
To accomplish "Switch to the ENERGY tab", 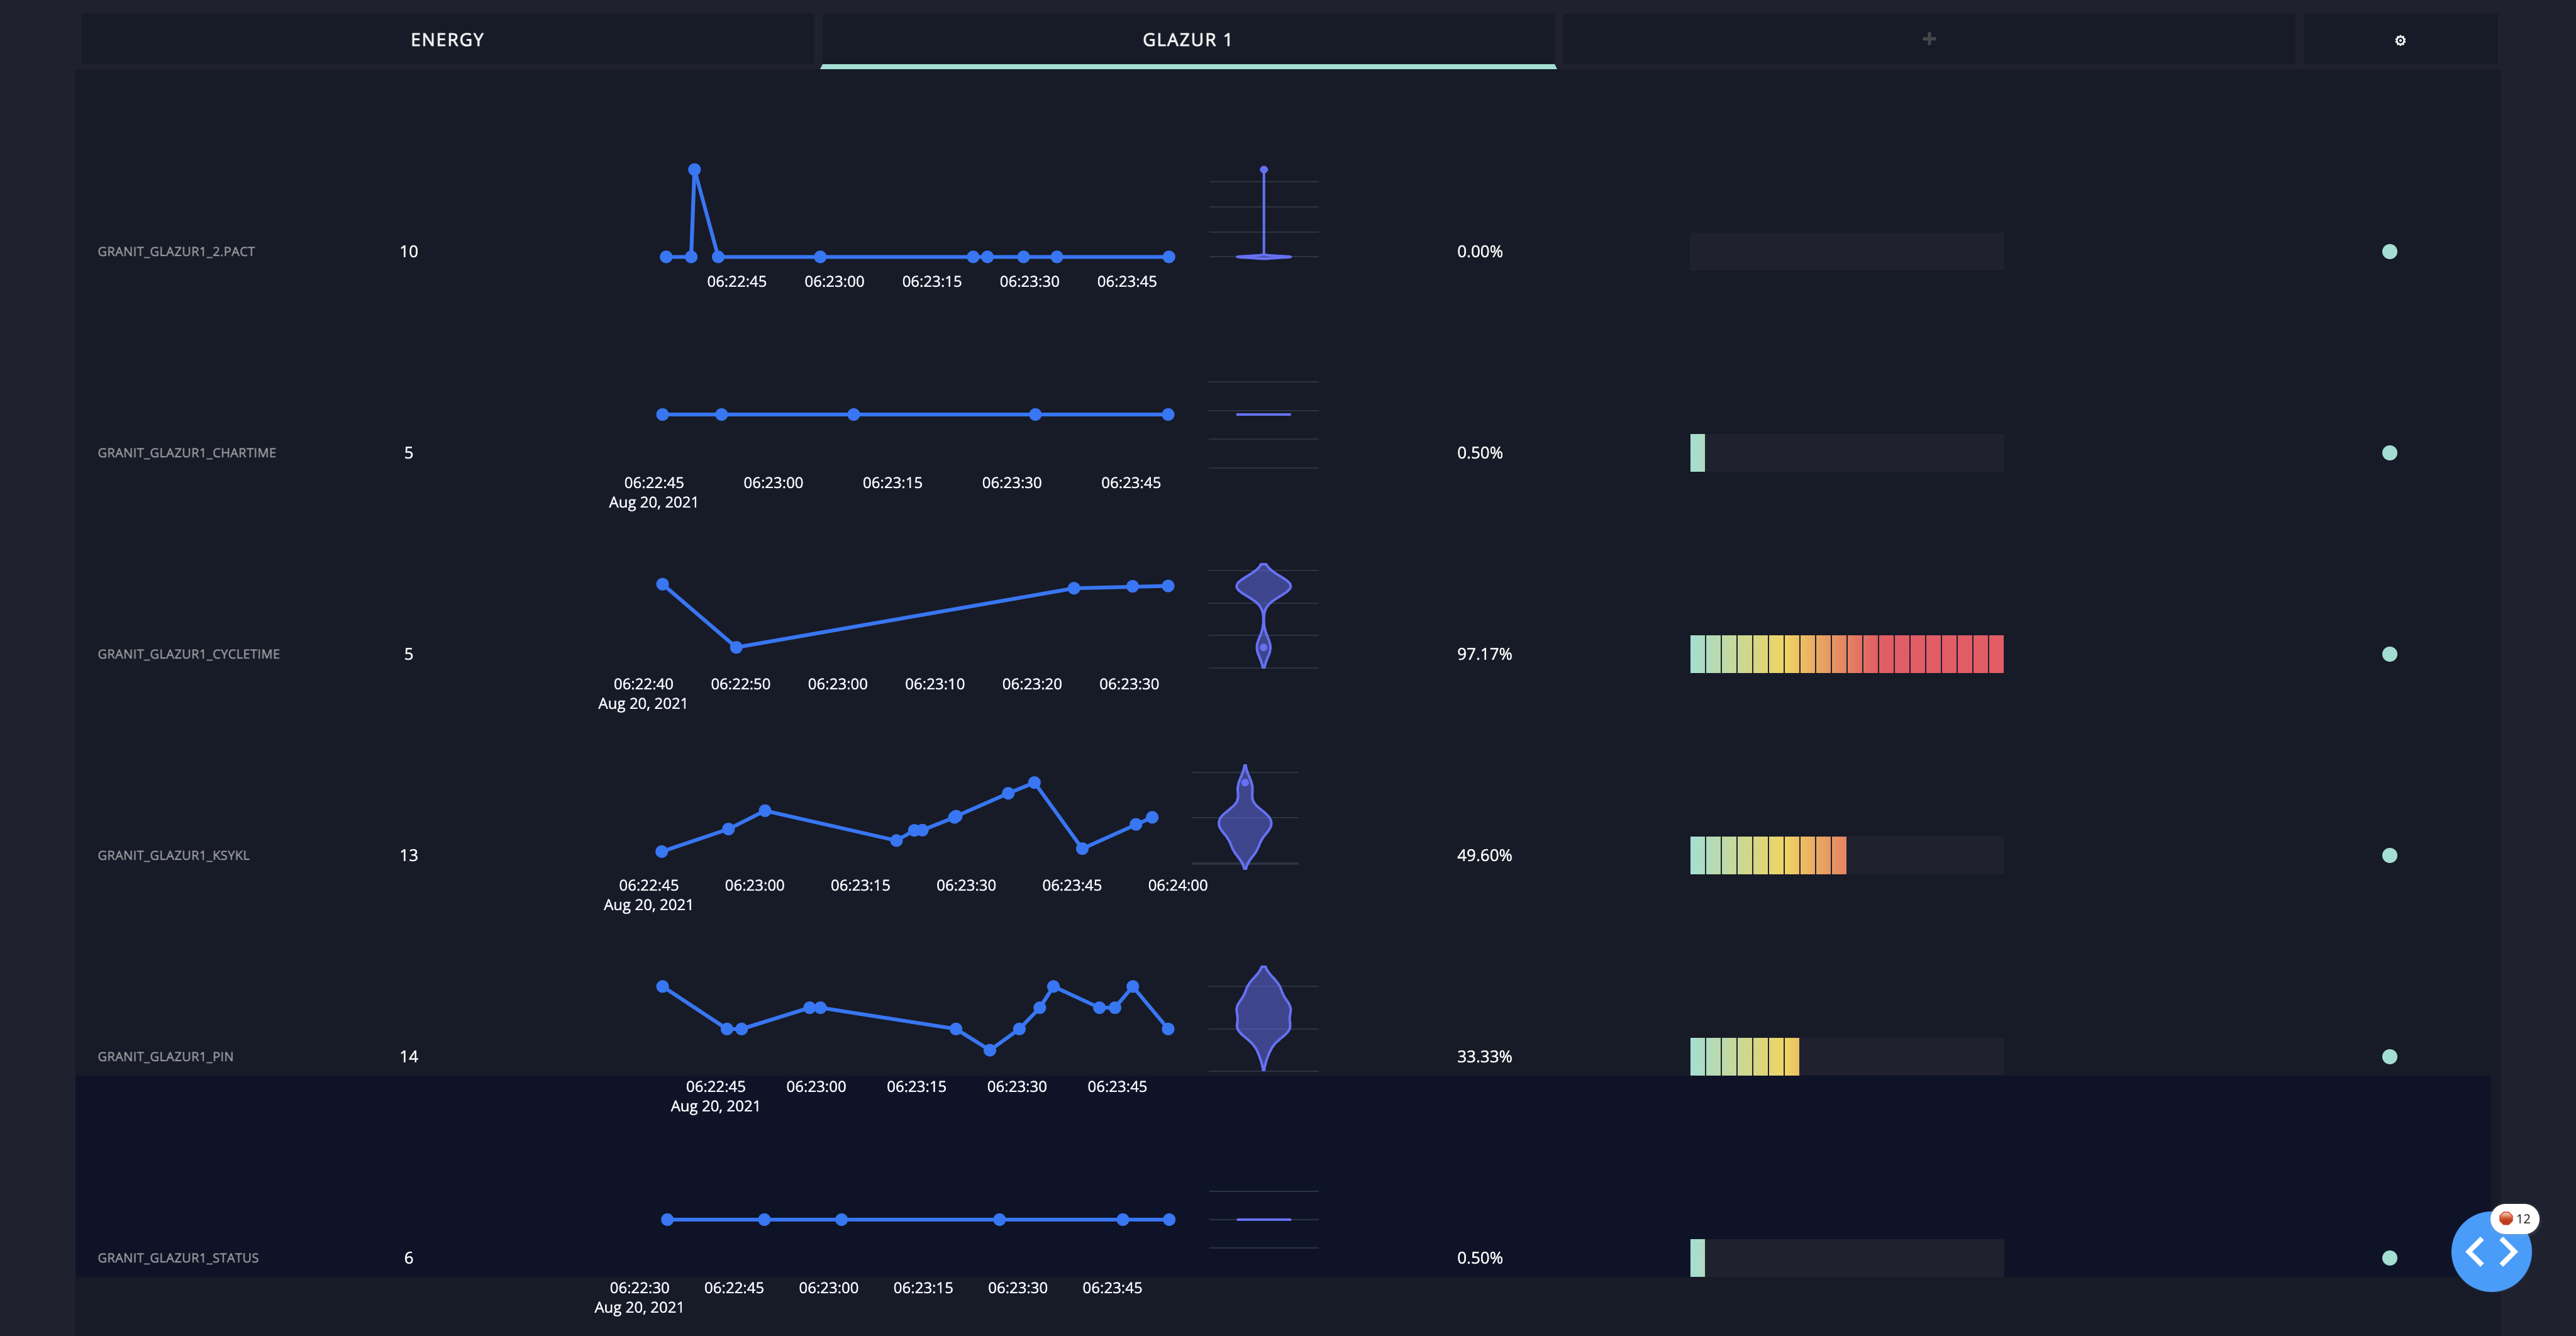I will tap(447, 40).
